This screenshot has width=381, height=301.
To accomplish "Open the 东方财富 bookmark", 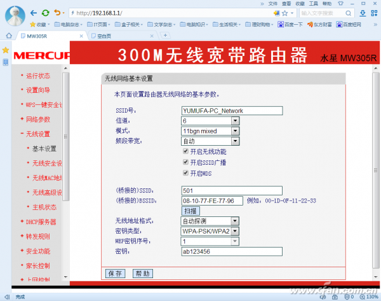I will 319,24.
